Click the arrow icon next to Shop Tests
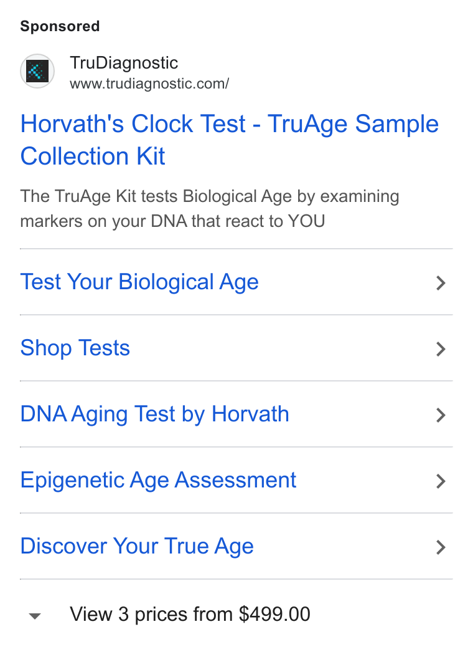Screen dimensions: 473x652 point(441,349)
